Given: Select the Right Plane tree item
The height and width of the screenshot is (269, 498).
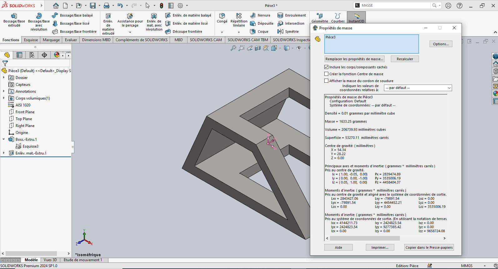Looking at the screenshot, I should coord(25,126).
